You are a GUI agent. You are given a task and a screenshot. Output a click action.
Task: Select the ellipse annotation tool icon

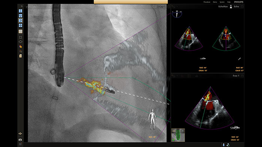[20, 42]
